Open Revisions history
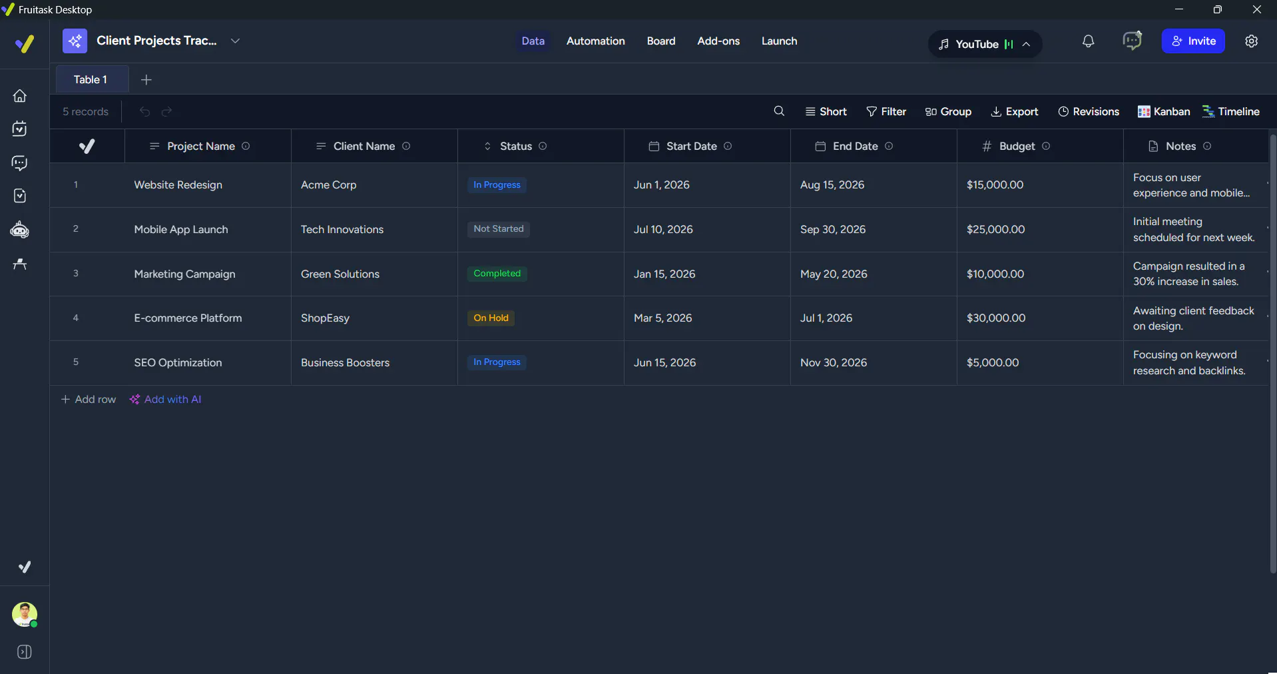Screen dimensions: 1277x674 pyautogui.click(x=1089, y=111)
